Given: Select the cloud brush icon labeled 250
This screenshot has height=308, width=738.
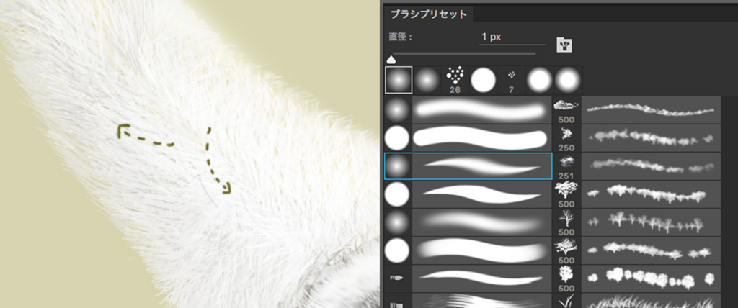Looking at the screenshot, I should coord(566,138).
